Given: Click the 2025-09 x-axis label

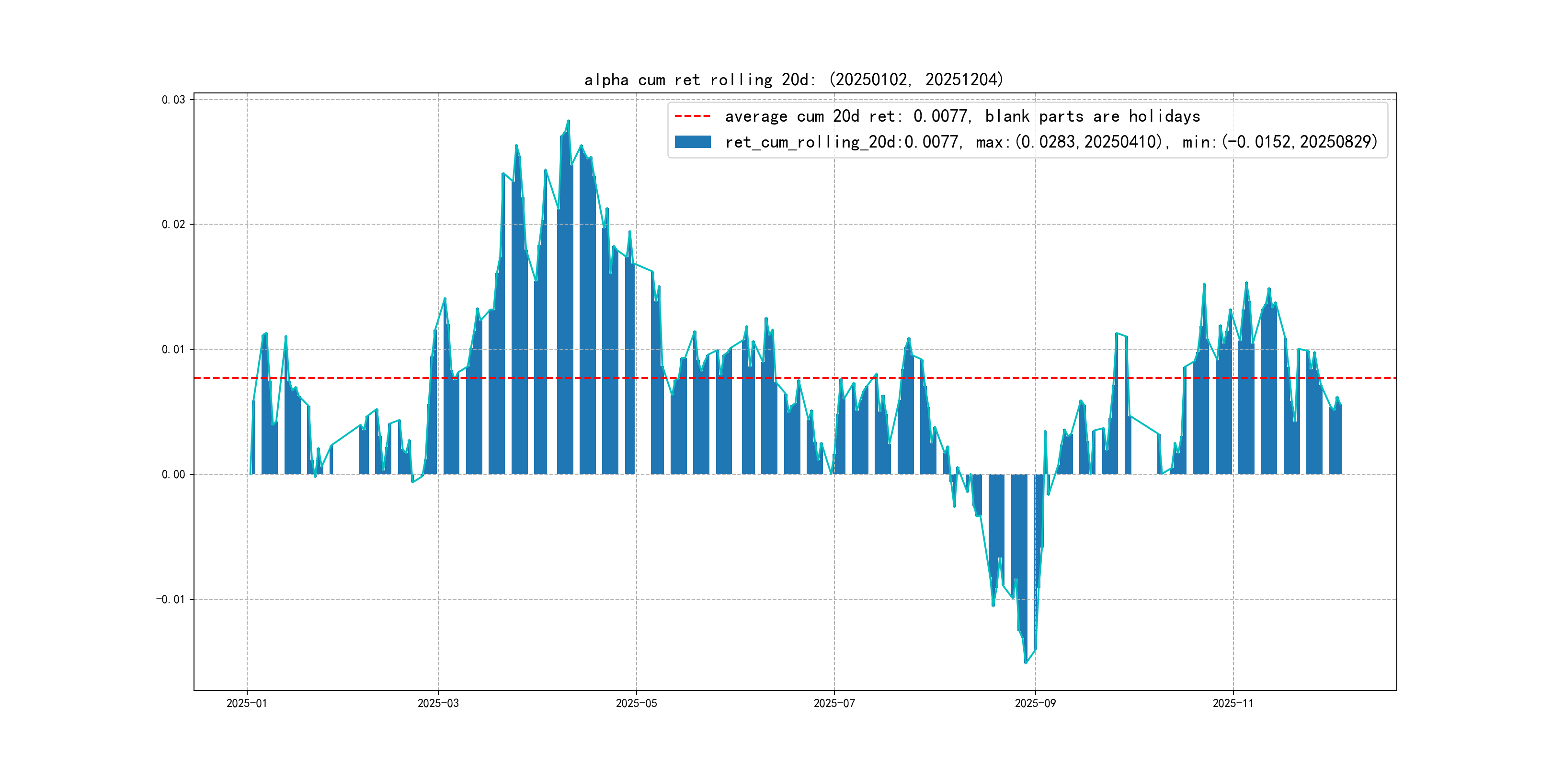Looking at the screenshot, I should pos(1035,703).
